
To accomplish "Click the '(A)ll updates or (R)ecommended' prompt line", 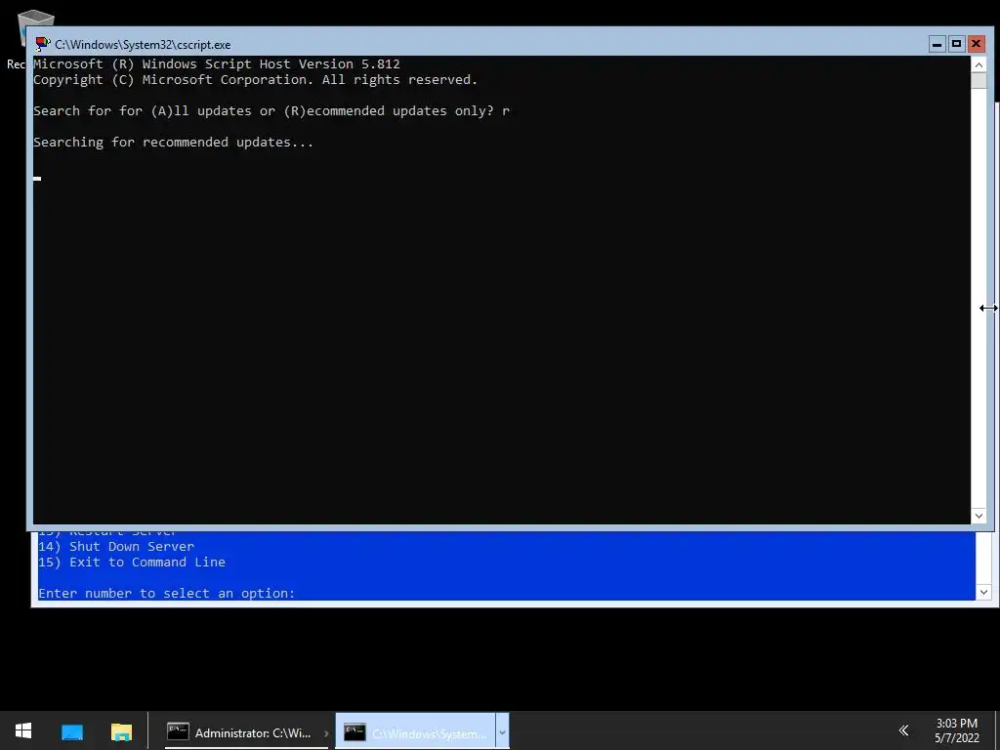I will click(271, 111).
